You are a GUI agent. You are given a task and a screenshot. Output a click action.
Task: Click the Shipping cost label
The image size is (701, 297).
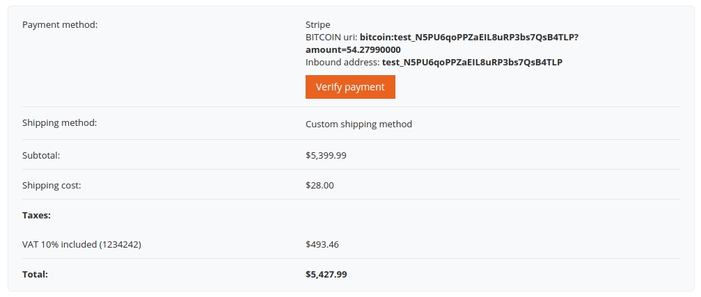point(52,185)
